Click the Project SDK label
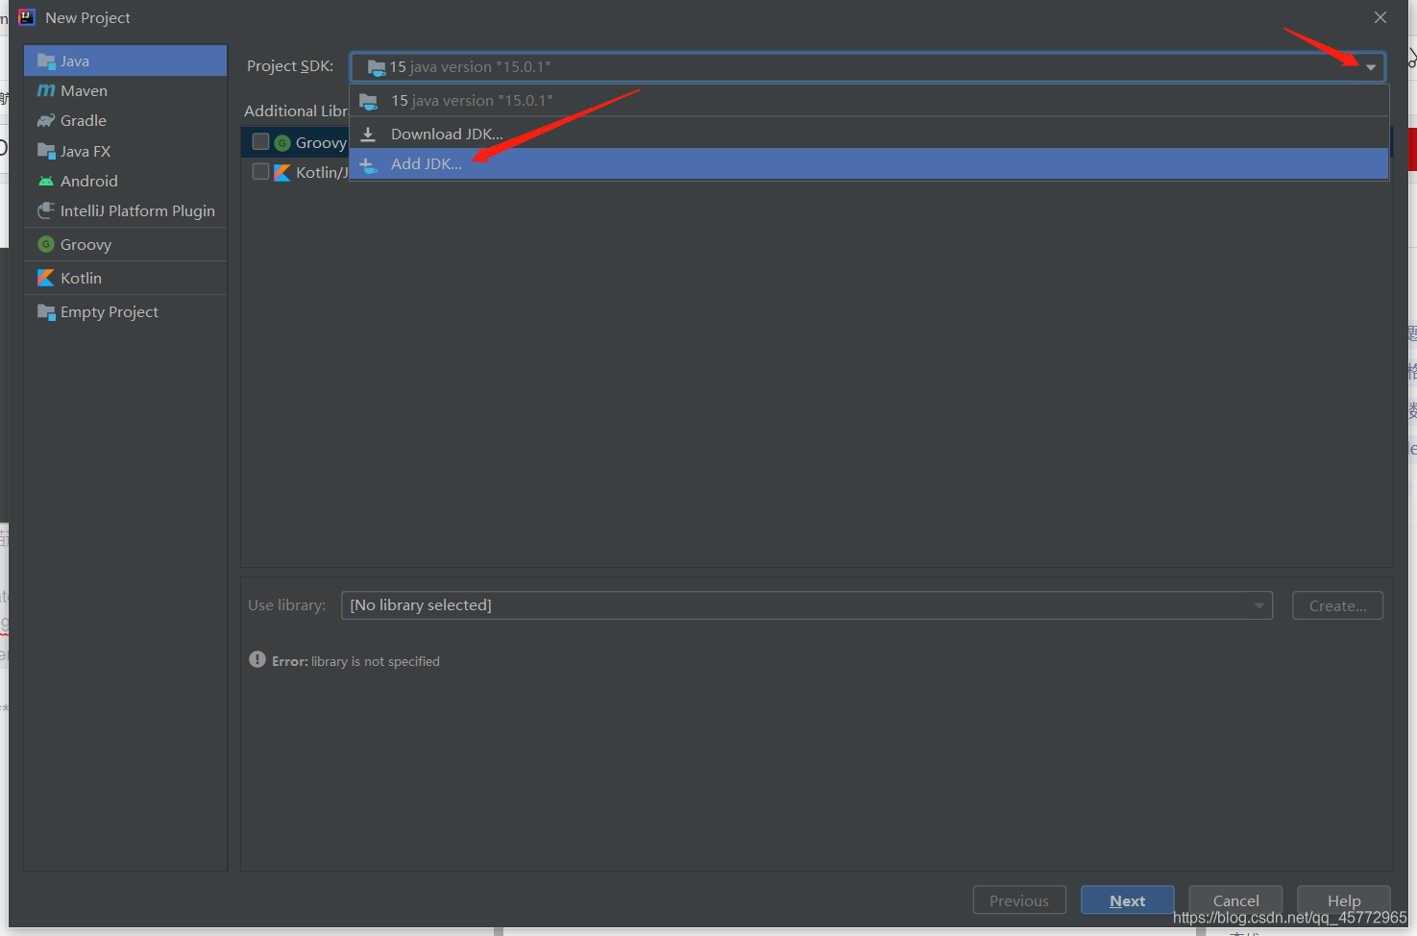Screen dimensions: 1417x936 (290, 66)
